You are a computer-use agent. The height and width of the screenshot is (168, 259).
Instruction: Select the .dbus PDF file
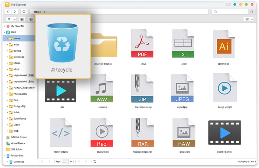pos(142,47)
